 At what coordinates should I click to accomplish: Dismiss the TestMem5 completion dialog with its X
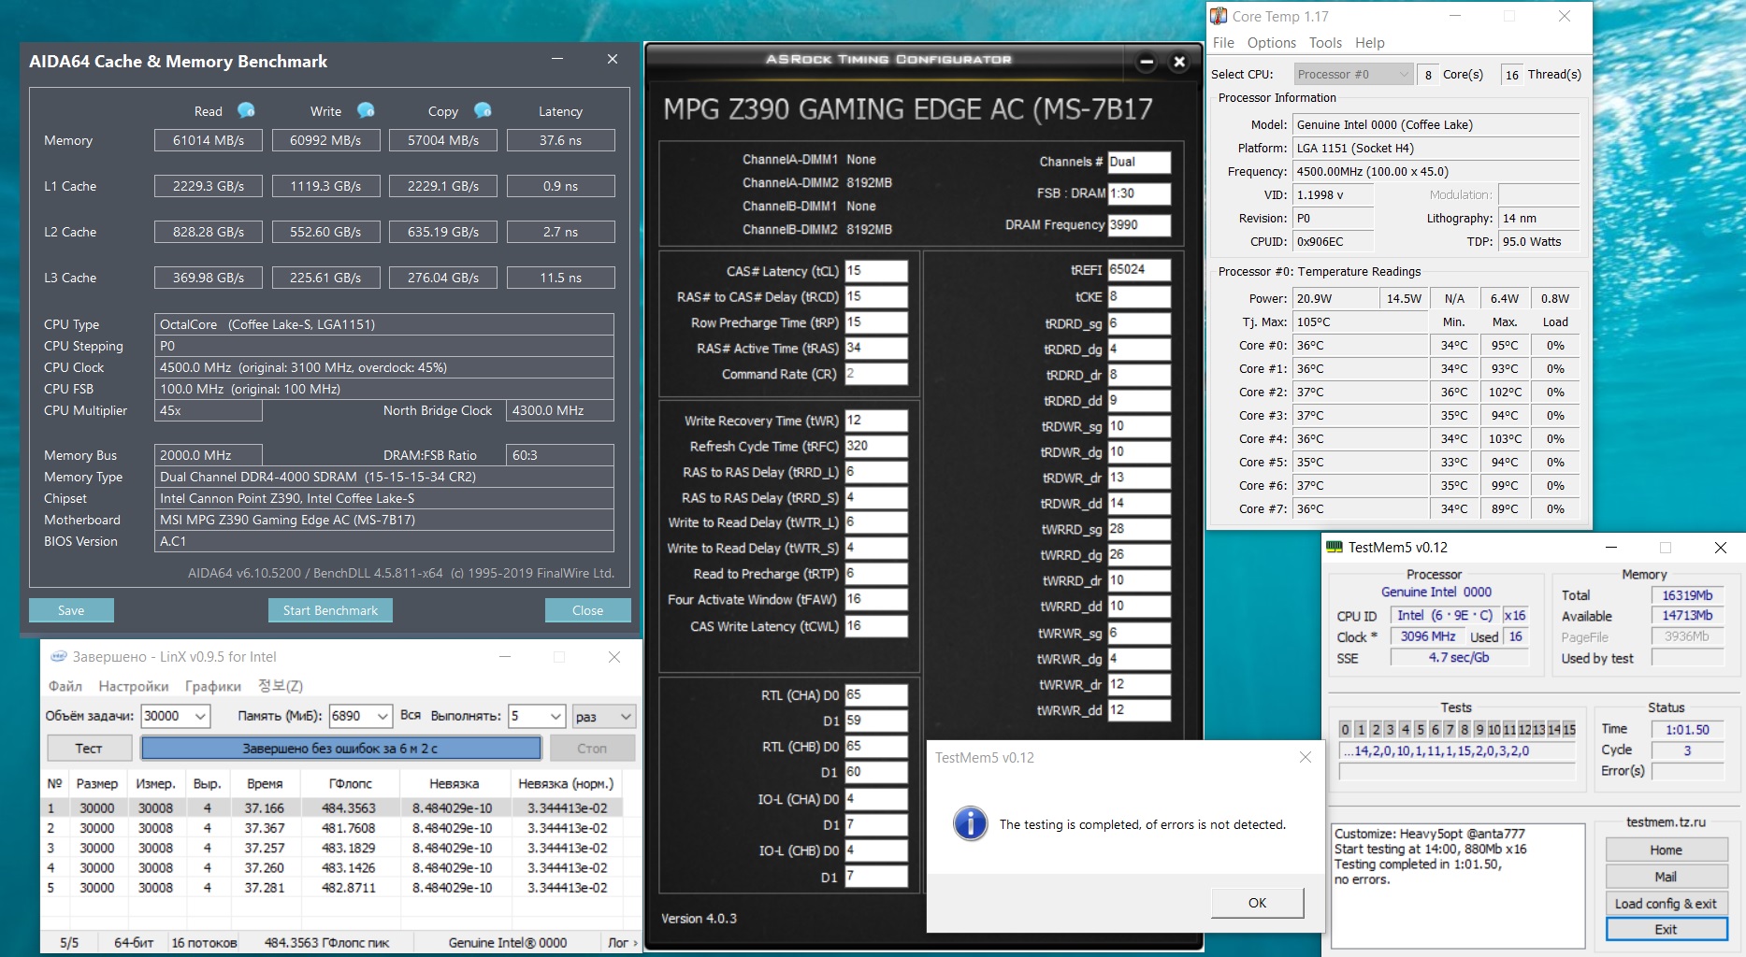[1306, 757]
